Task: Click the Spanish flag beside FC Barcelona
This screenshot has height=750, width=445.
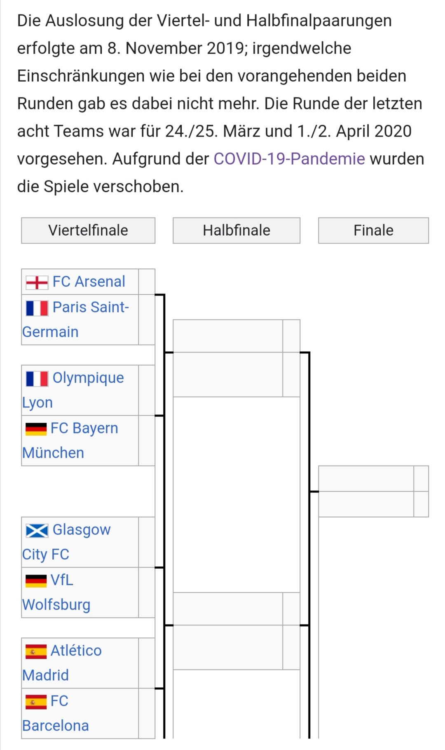Action: click(x=36, y=702)
